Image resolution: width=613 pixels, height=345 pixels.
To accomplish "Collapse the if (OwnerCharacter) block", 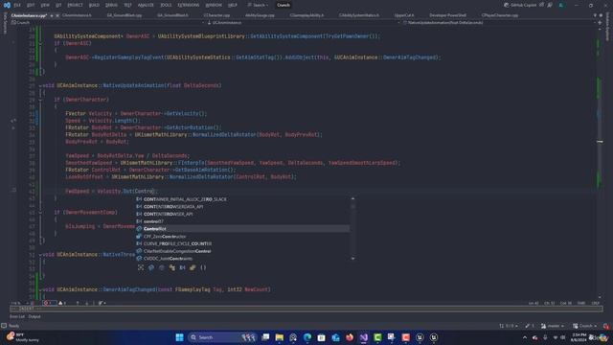I will [40, 100].
